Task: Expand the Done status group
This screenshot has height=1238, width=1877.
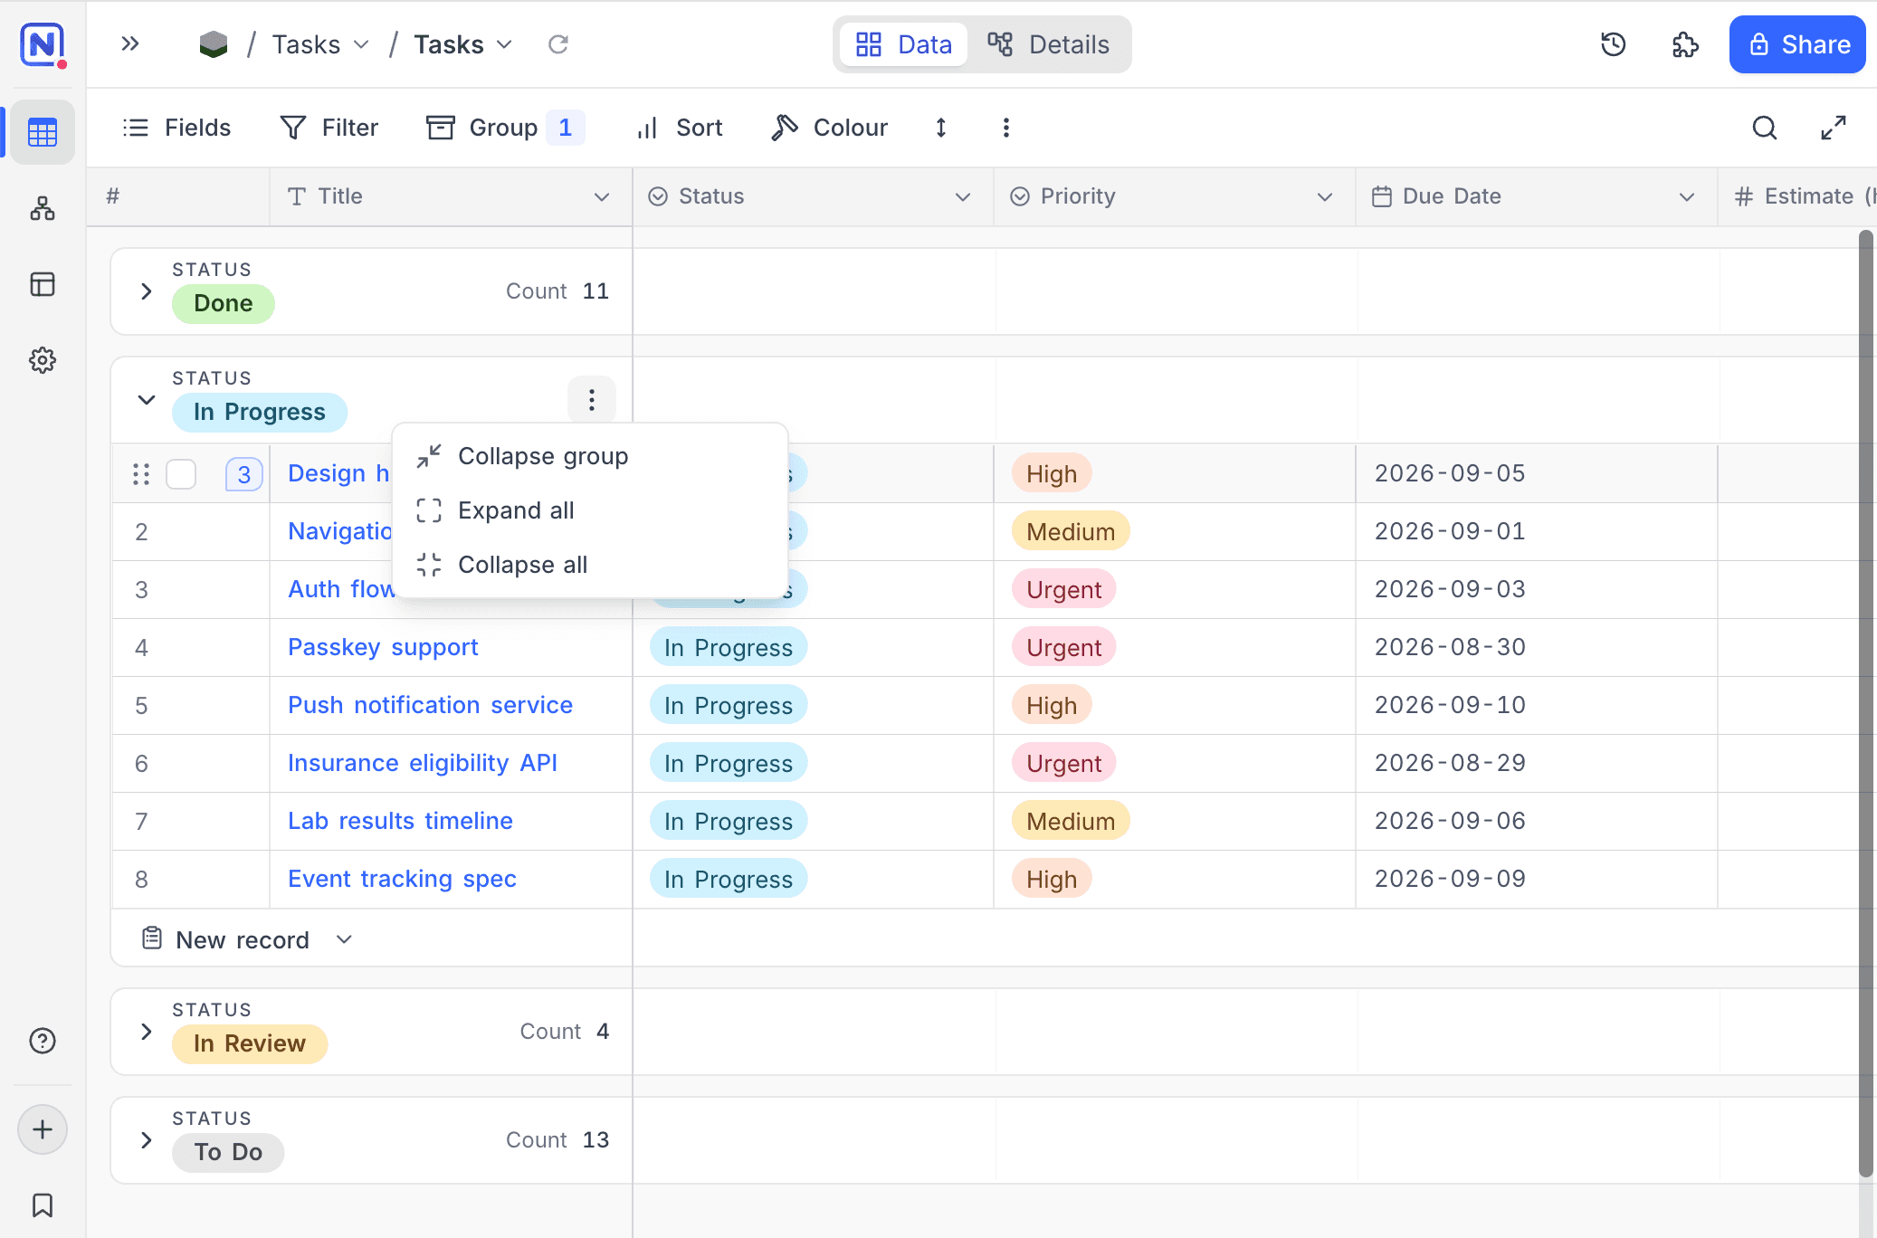Action: coord(146,291)
